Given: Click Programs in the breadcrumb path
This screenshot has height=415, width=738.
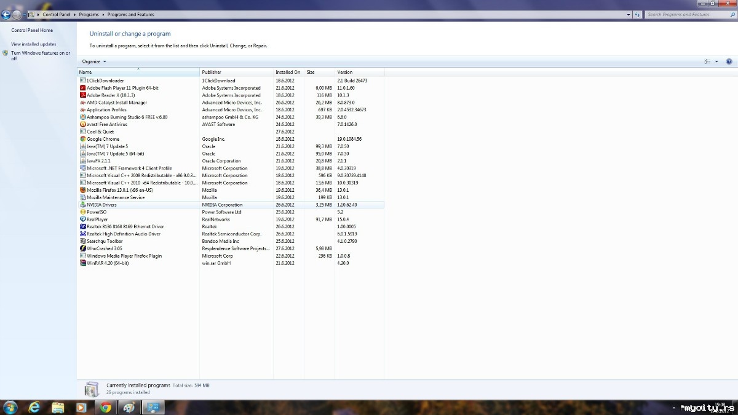Looking at the screenshot, I should tap(89, 15).
